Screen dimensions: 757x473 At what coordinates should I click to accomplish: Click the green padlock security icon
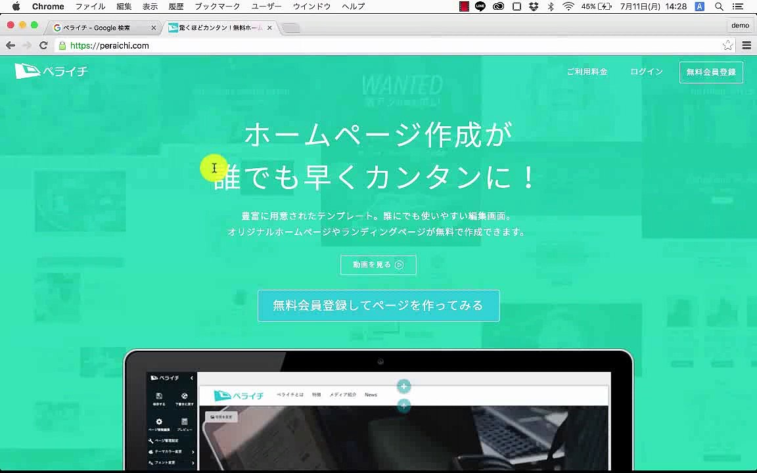tap(62, 45)
